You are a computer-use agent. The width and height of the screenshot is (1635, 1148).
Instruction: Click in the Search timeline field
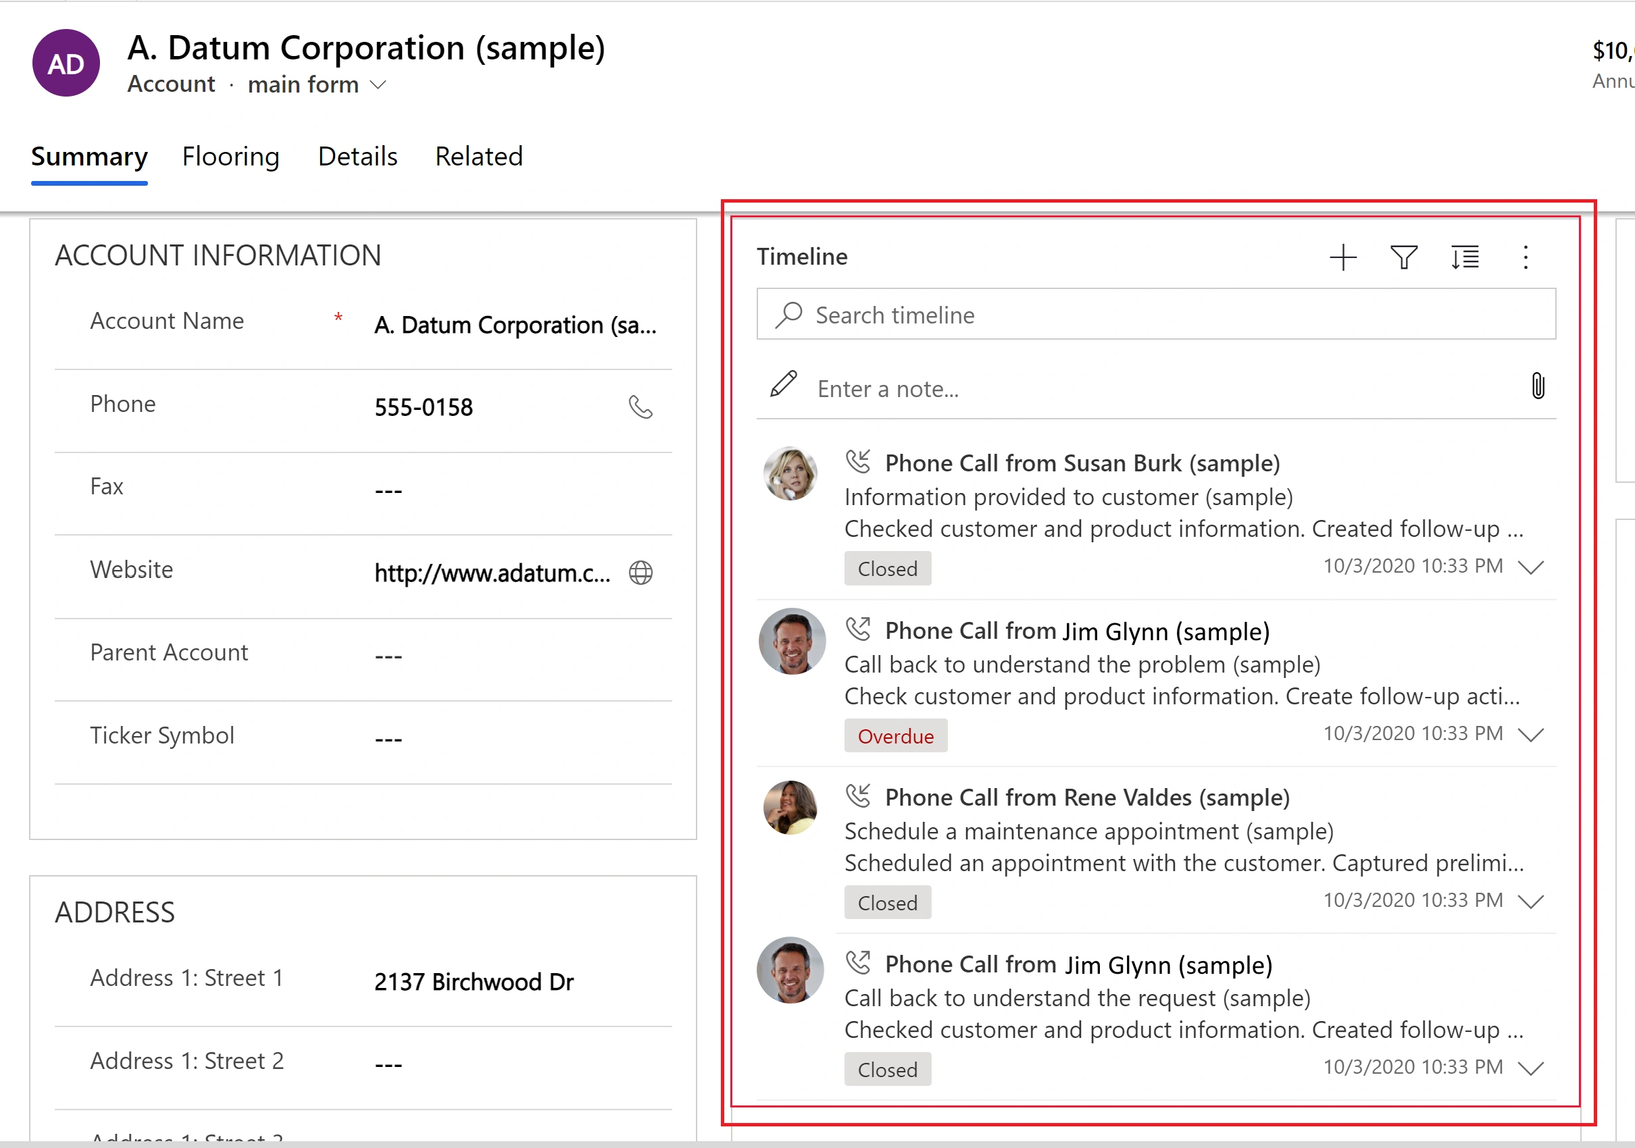click(1157, 315)
